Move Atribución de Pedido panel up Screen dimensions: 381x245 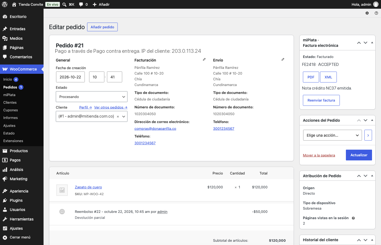point(359,176)
